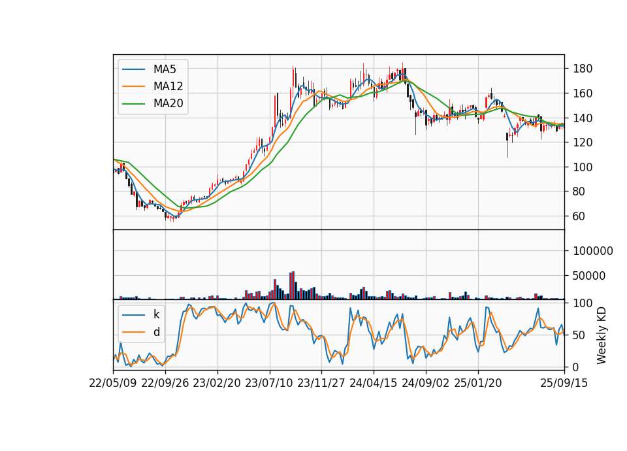The height and width of the screenshot is (451, 627).
Task: Click the green MA20 legend line sample
Action: [x=133, y=103]
